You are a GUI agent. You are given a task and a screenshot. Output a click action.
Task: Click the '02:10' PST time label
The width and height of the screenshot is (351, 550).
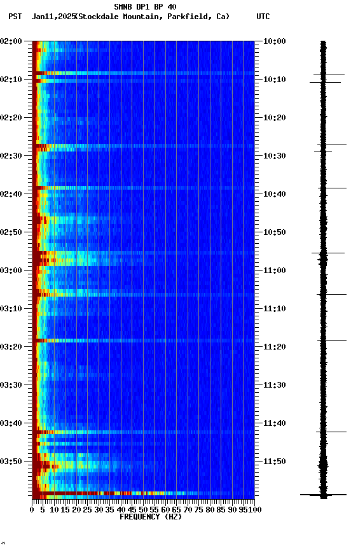(11, 80)
